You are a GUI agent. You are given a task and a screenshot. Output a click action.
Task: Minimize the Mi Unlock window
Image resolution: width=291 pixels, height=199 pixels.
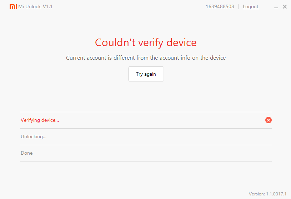[277, 7]
